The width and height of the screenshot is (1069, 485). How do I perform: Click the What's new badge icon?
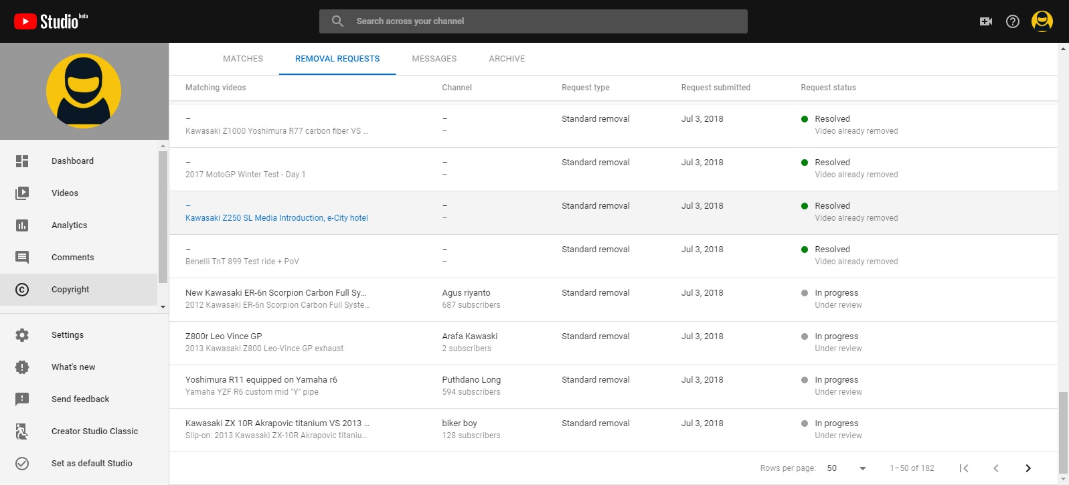coord(22,367)
